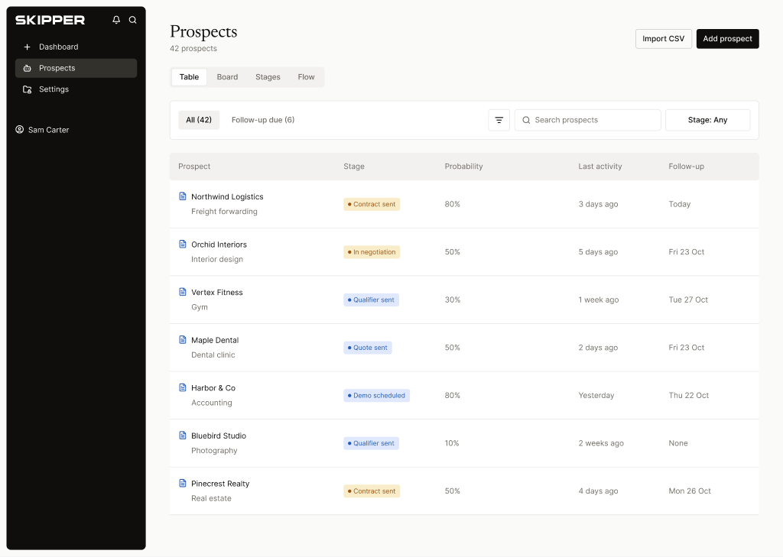Click the Add prospect button
783x557 pixels.
[x=728, y=39]
